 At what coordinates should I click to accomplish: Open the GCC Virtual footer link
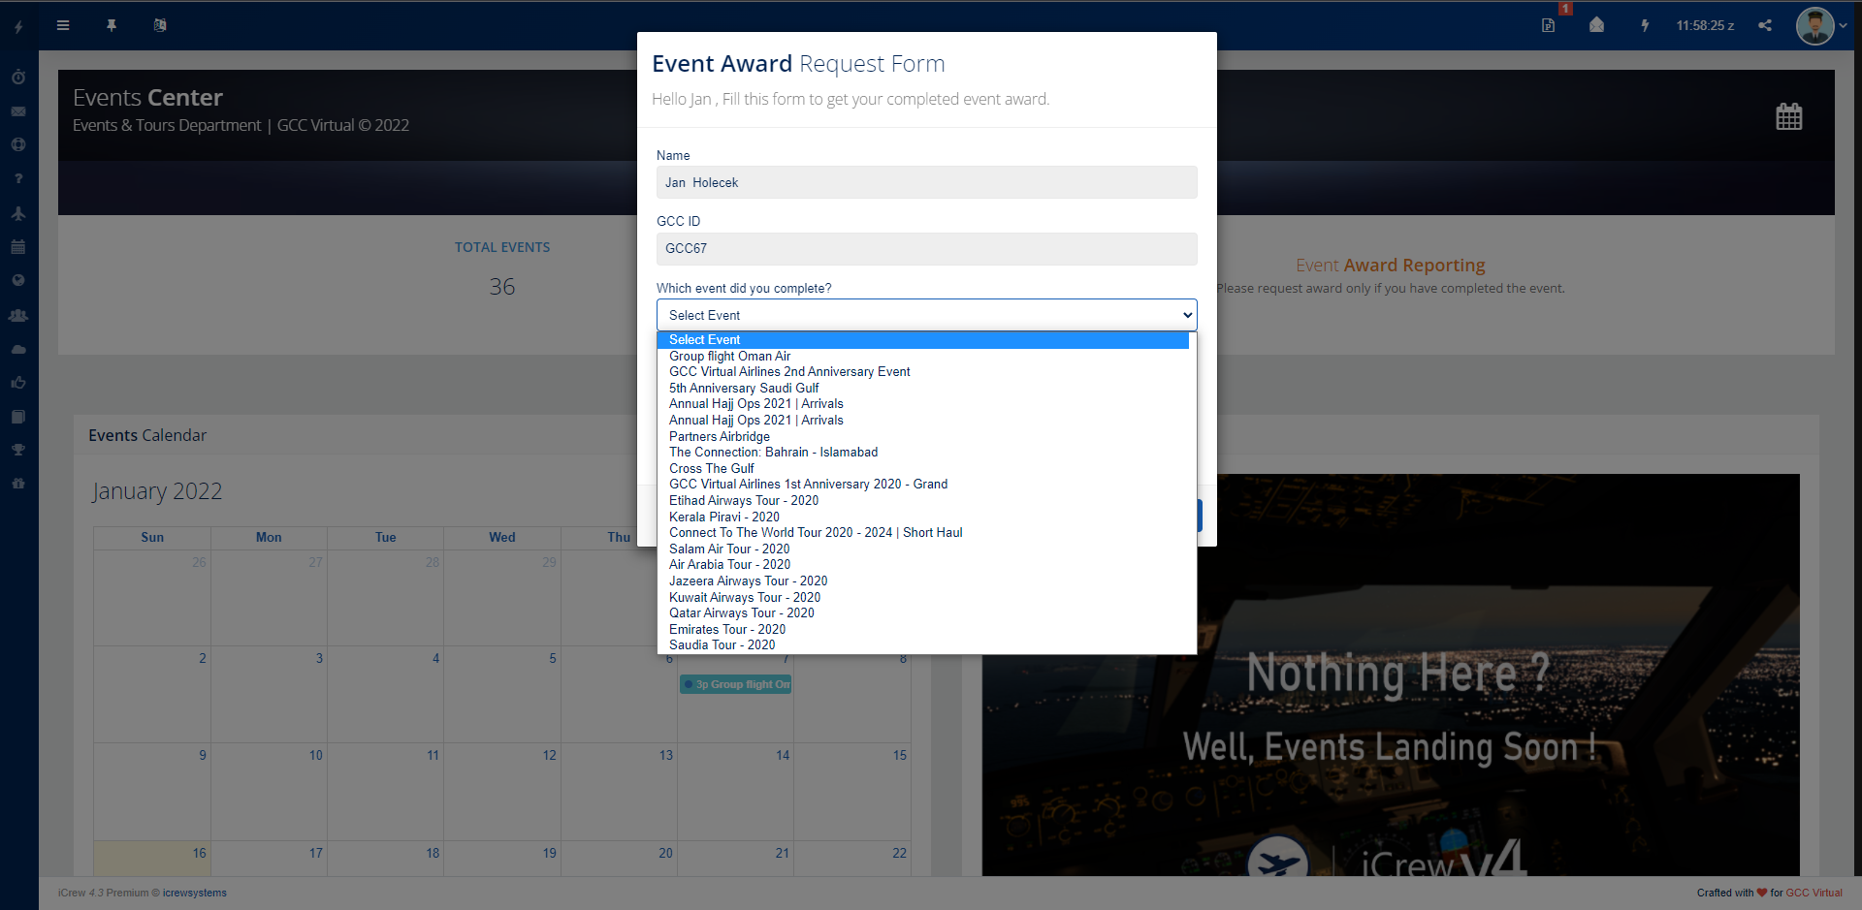click(x=1814, y=893)
